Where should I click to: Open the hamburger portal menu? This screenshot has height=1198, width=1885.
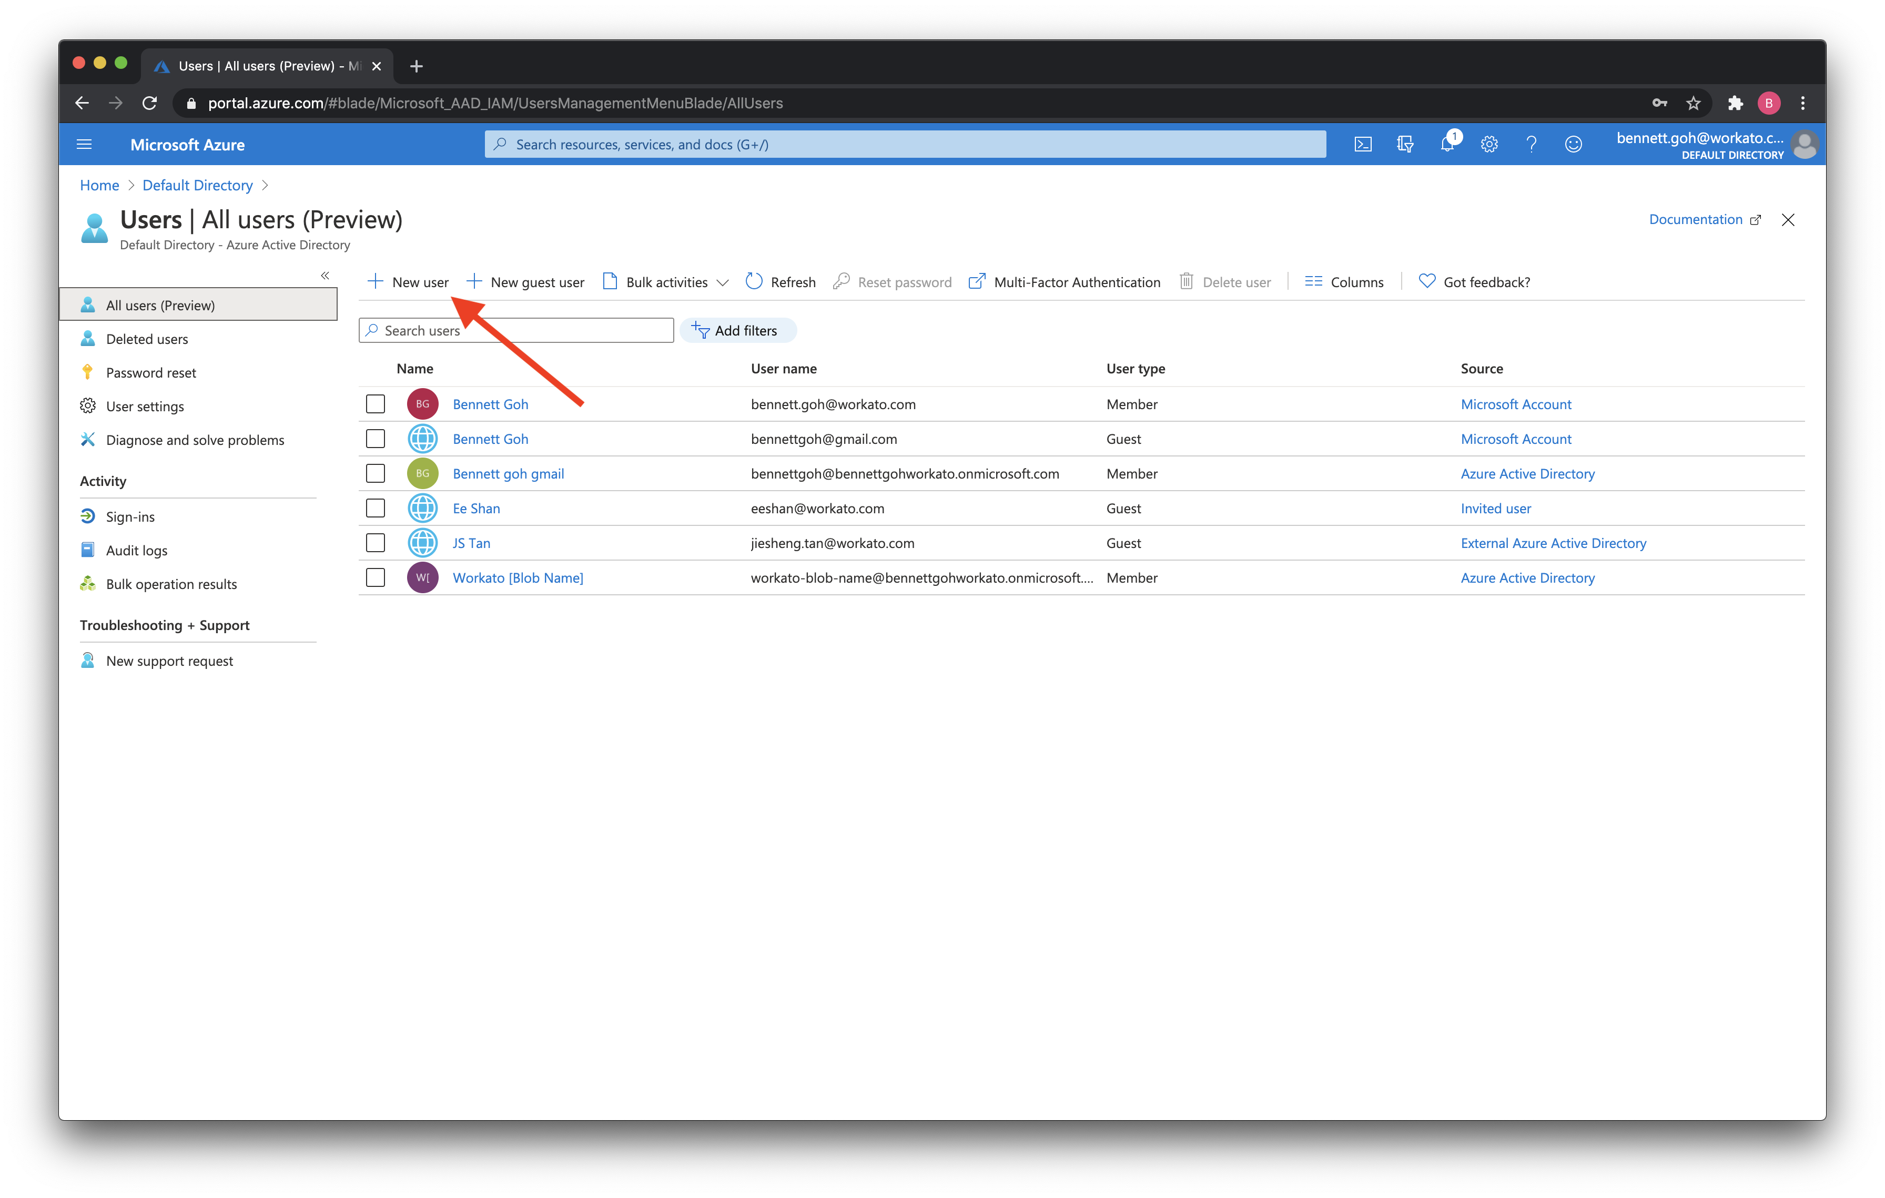coord(84,145)
